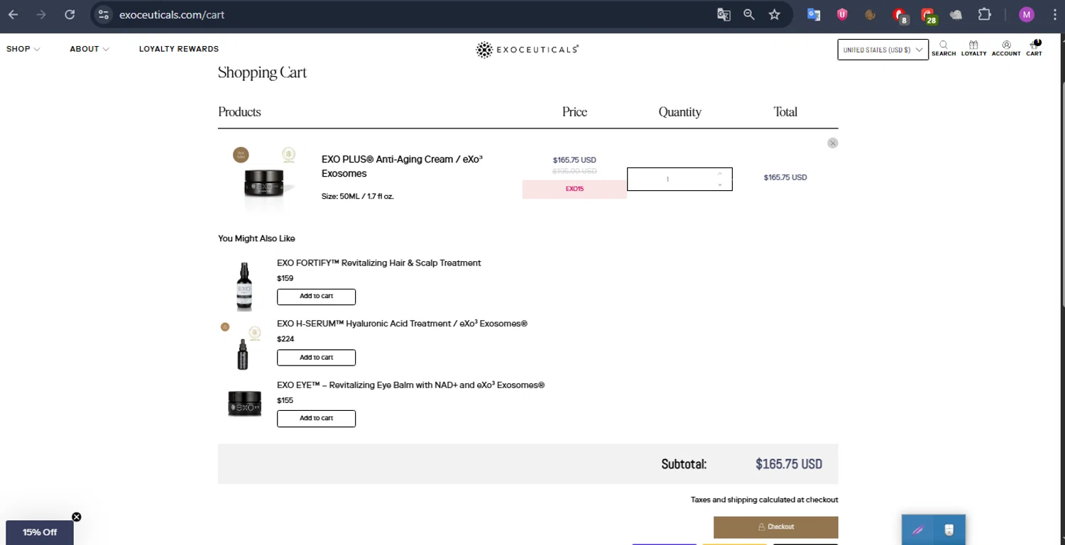Open the zoom magnifier icon in address bar

(x=749, y=14)
